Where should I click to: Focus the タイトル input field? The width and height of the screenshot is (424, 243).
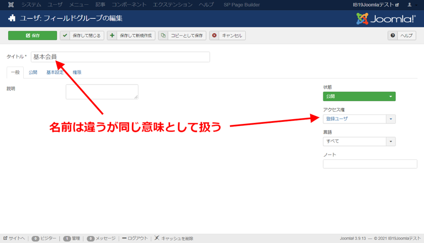click(120, 57)
